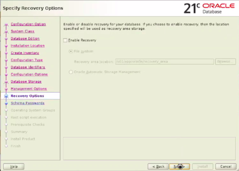Click the Help button
Screen dimensions: 239x171
click(x=14, y=166)
